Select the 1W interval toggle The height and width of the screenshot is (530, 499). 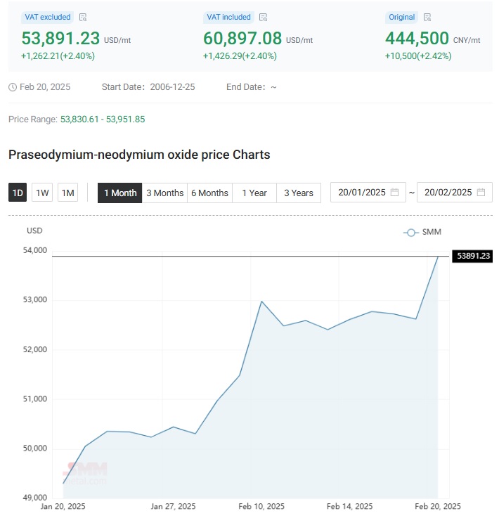[x=42, y=193]
